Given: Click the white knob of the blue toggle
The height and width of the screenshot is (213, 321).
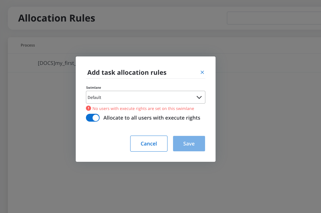Looking at the screenshot, I should [96, 118].
